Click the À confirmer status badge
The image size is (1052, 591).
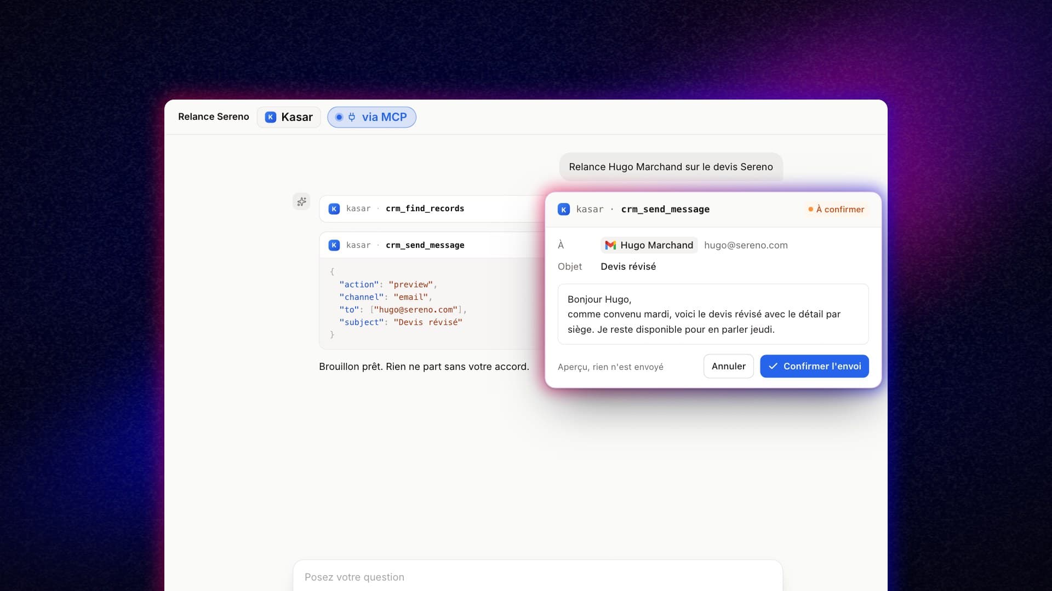pyautogui.click(x=836, y=209)
